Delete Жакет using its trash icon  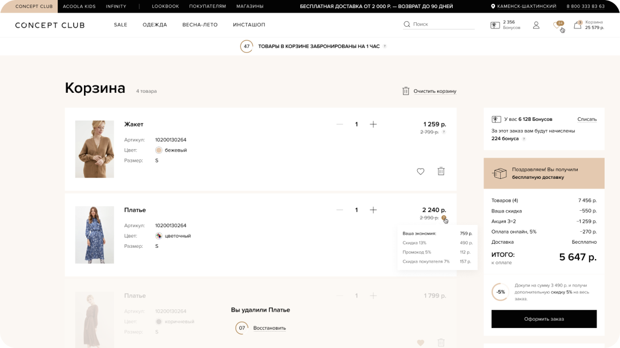pos(441,171)
